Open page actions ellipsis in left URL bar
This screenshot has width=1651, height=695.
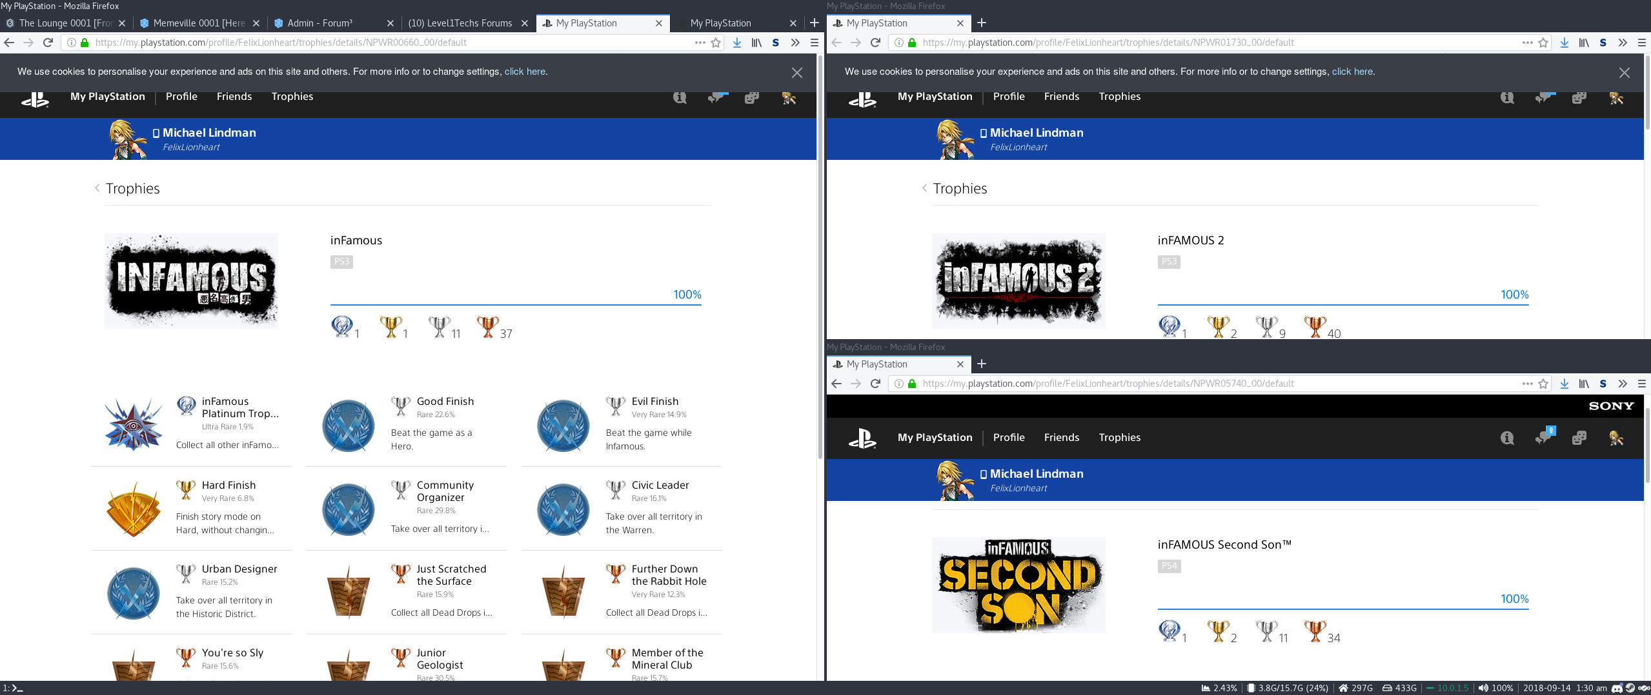tap(700, 43)
